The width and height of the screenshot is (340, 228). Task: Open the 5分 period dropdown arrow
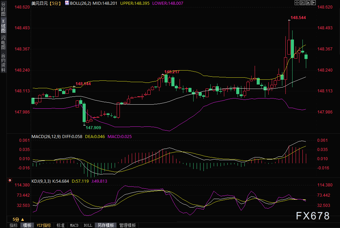(22, 219)
